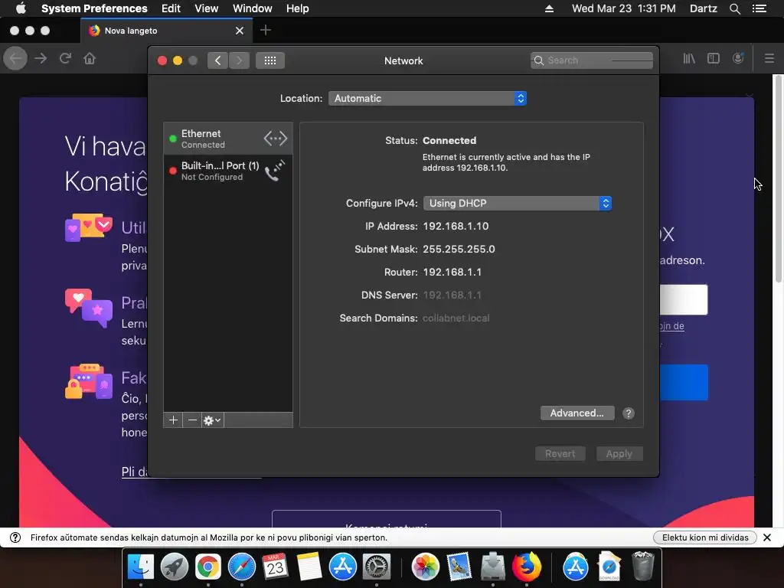Image resolution: width=784 pixels, height=588 pixels.
Task: Click Firefox back arrow button
Action: point(15,58)
